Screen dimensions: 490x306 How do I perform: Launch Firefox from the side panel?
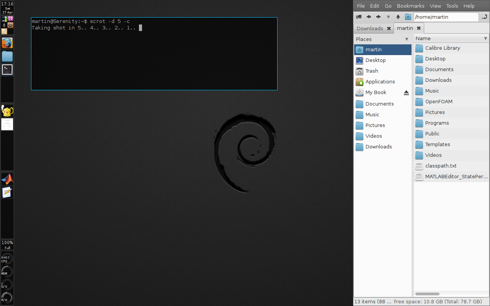tap(7, 43)
